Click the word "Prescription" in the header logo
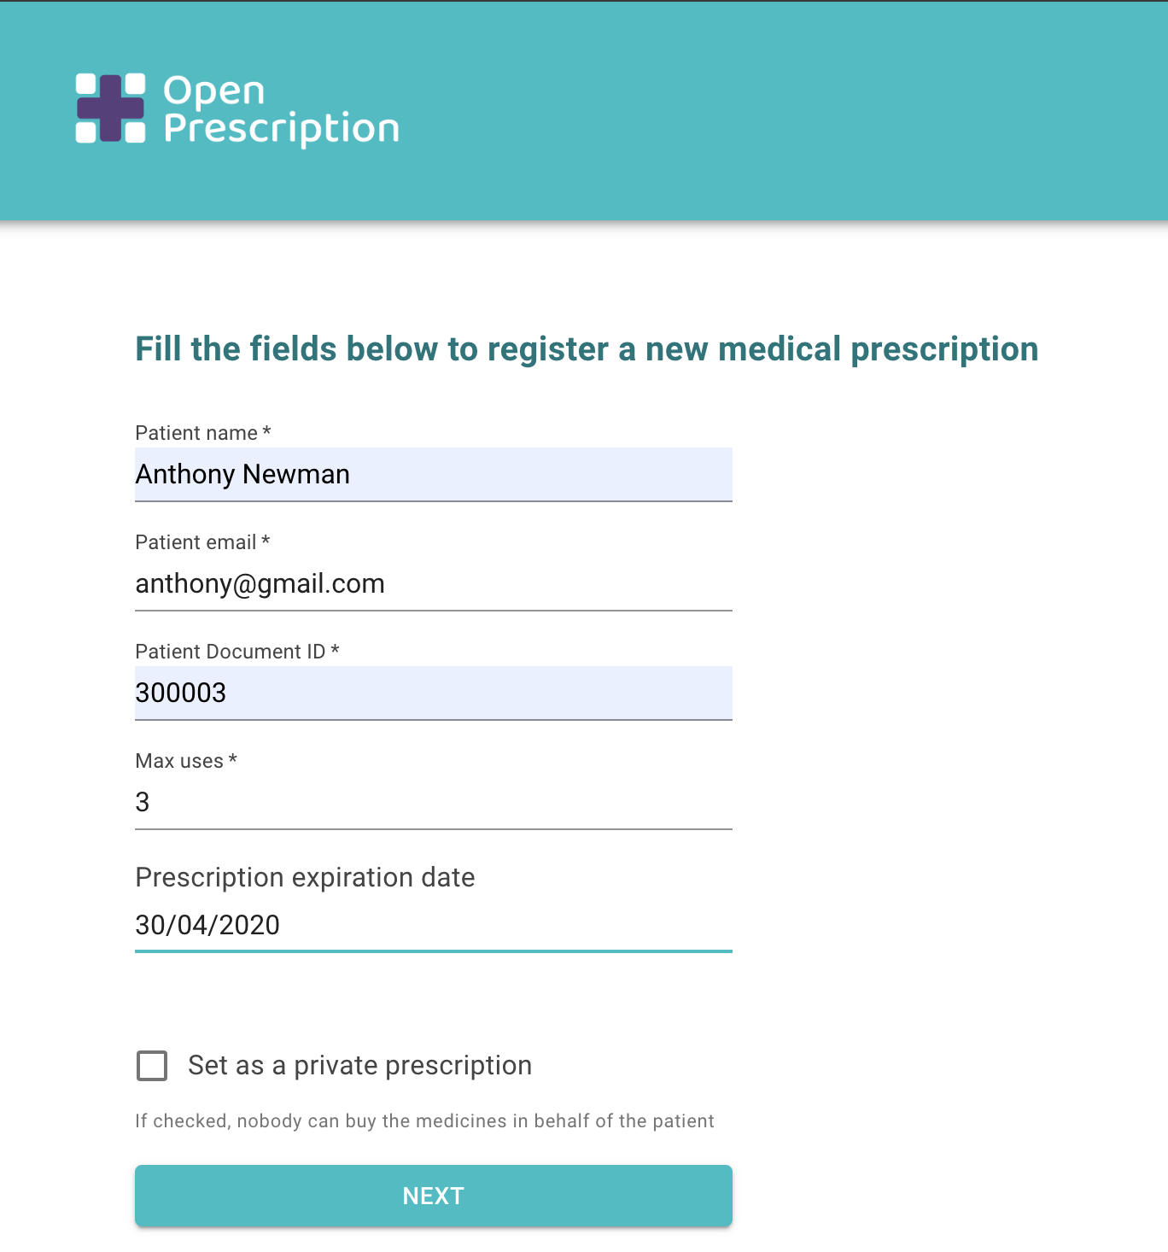1168x1252 pixels. click(281, 129)
